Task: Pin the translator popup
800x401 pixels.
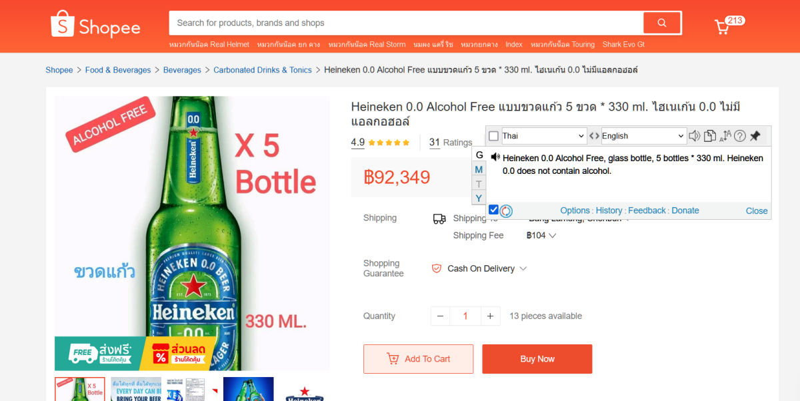Action: tap(755, 136)
